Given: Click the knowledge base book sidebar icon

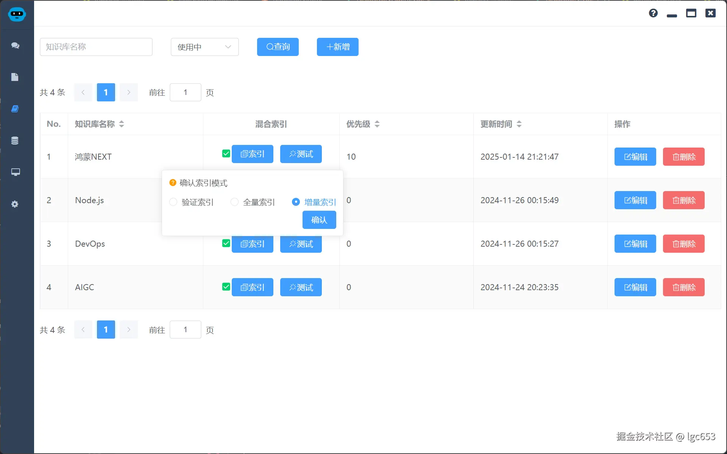Looking at the screenshot, I should [15, 109].
